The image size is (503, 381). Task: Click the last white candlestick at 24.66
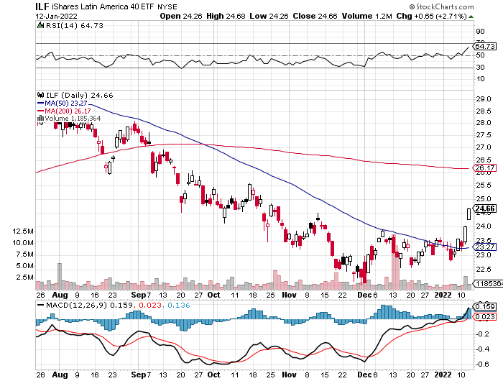(469, 214)
